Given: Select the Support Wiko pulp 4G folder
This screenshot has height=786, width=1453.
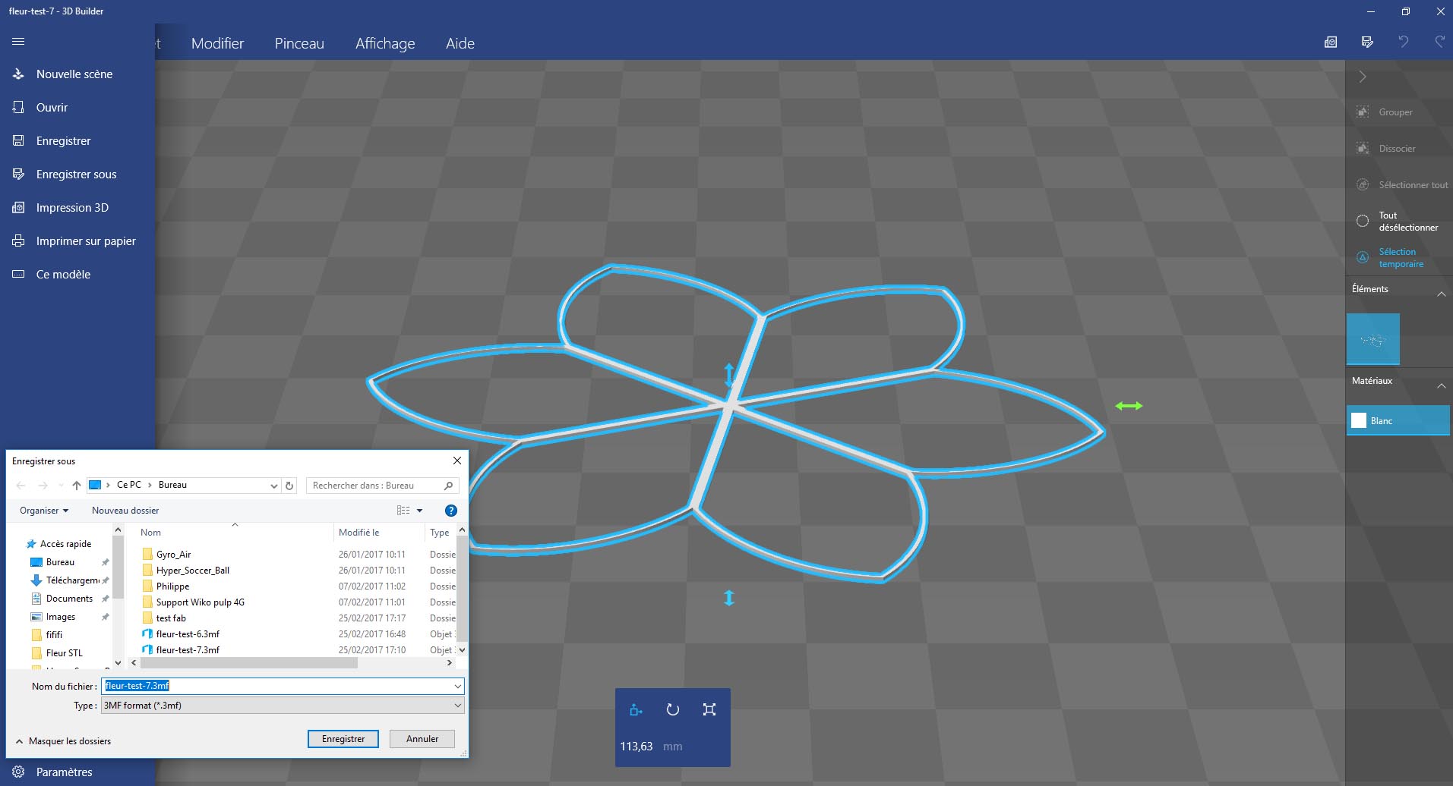Looking at the screenshot, I should pos(200,602).
